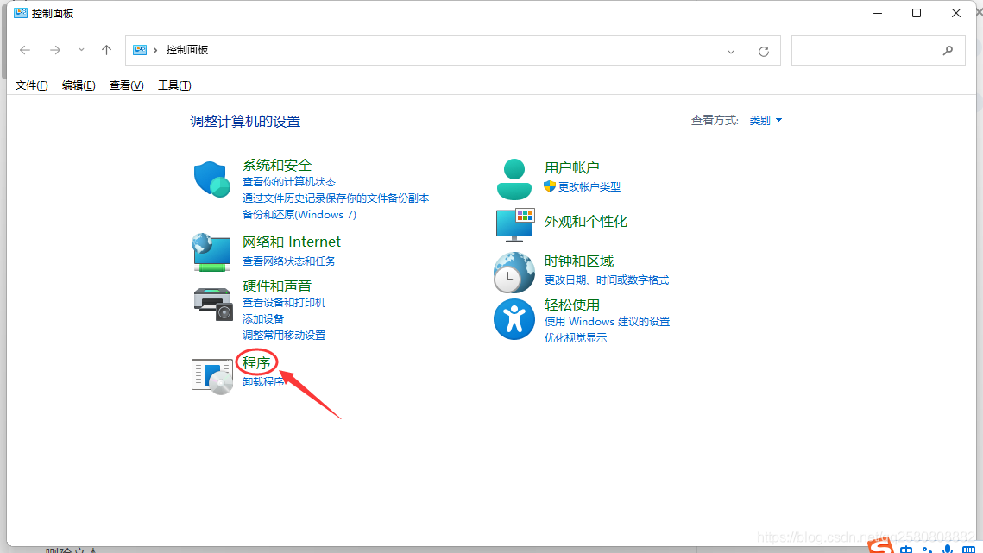Open 备份和还原(Windows 7) link
Viewport: 983px width, 553px height.
[299, 215]
